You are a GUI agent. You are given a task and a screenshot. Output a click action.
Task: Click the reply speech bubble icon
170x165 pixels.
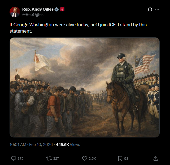(14, 158)
